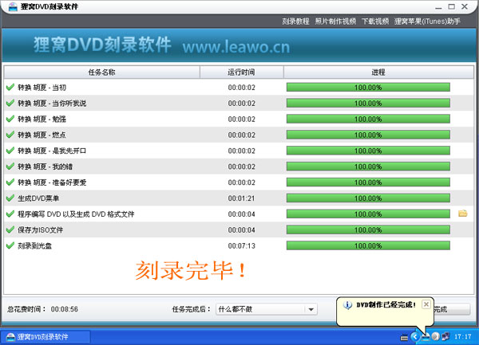Click the keyboard tray icon in taskbar
Screen dimensions: 479x345
404,337
